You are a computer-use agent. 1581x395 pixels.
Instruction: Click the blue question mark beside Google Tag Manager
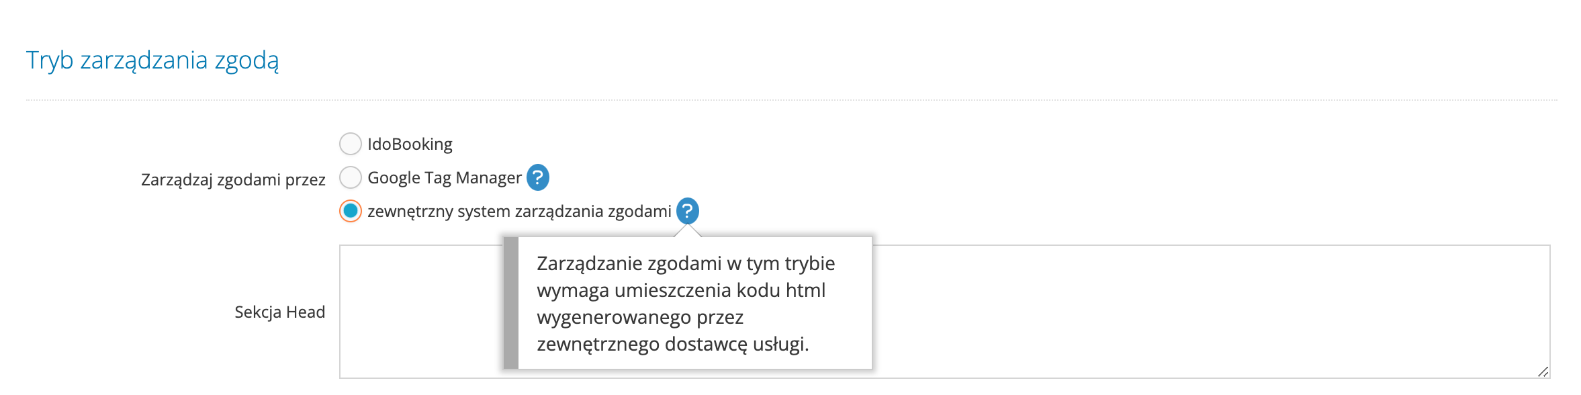point(538,177)
